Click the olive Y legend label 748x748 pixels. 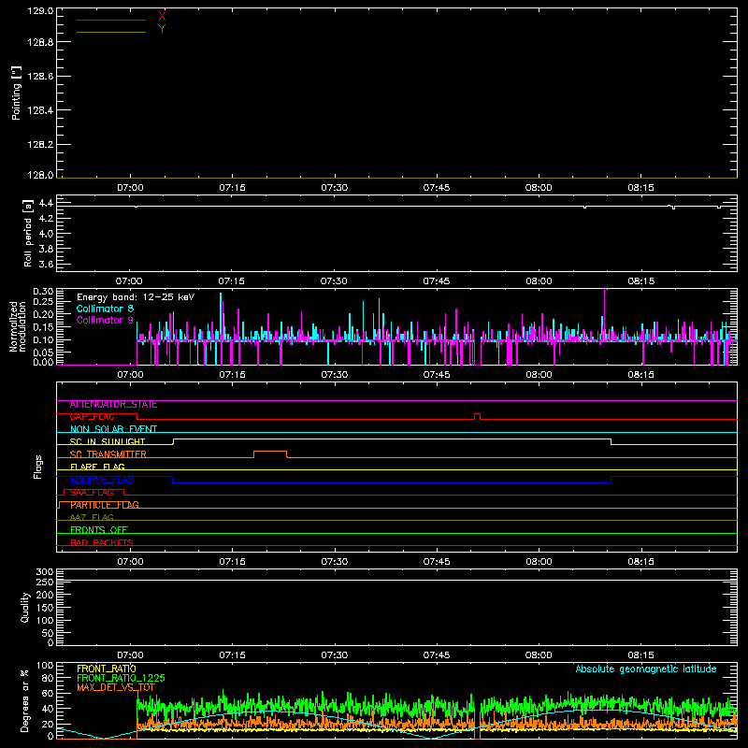tap(162, 29)
